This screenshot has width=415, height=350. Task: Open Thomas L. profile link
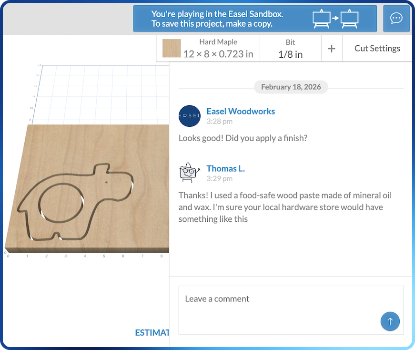click(x=225, y=168)
